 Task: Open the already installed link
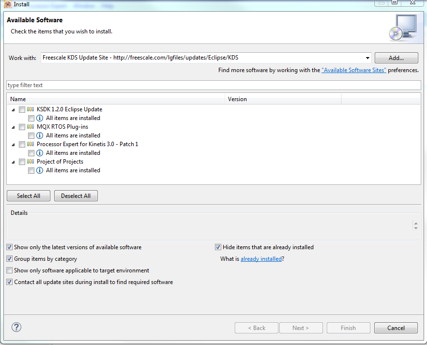coord(261,259)
